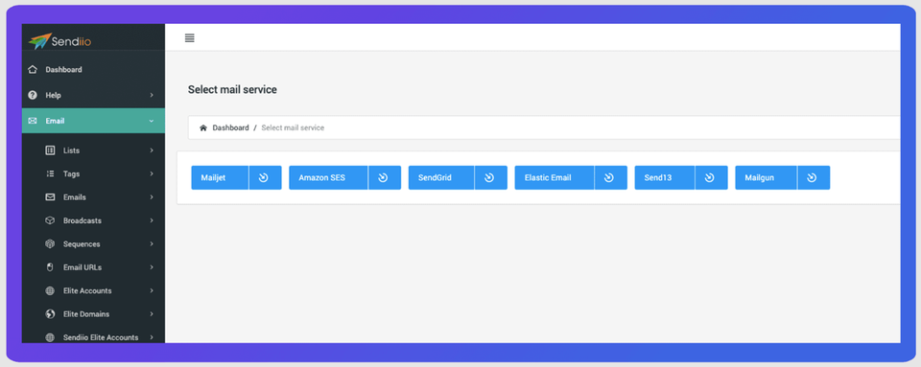Toggle the hamburger sidebar menu
The image size is (921, 367).
coord(189,38)
